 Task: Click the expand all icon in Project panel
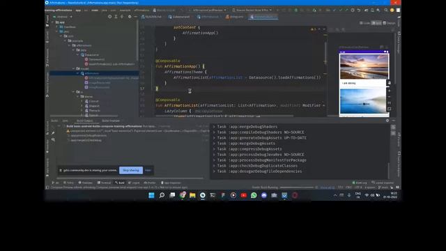(x=116, y=17)
